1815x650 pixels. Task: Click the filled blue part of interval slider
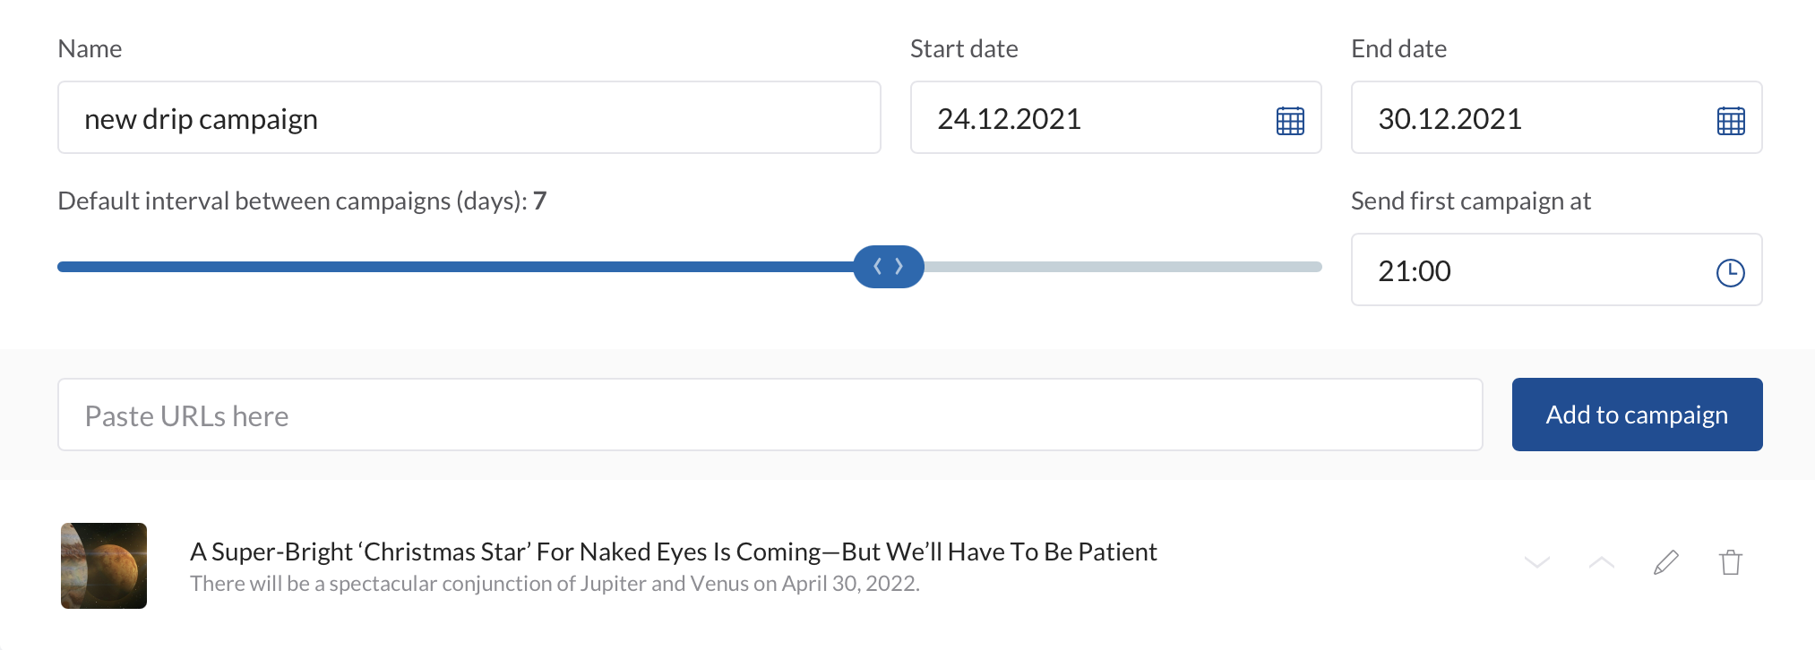[448, 267]
